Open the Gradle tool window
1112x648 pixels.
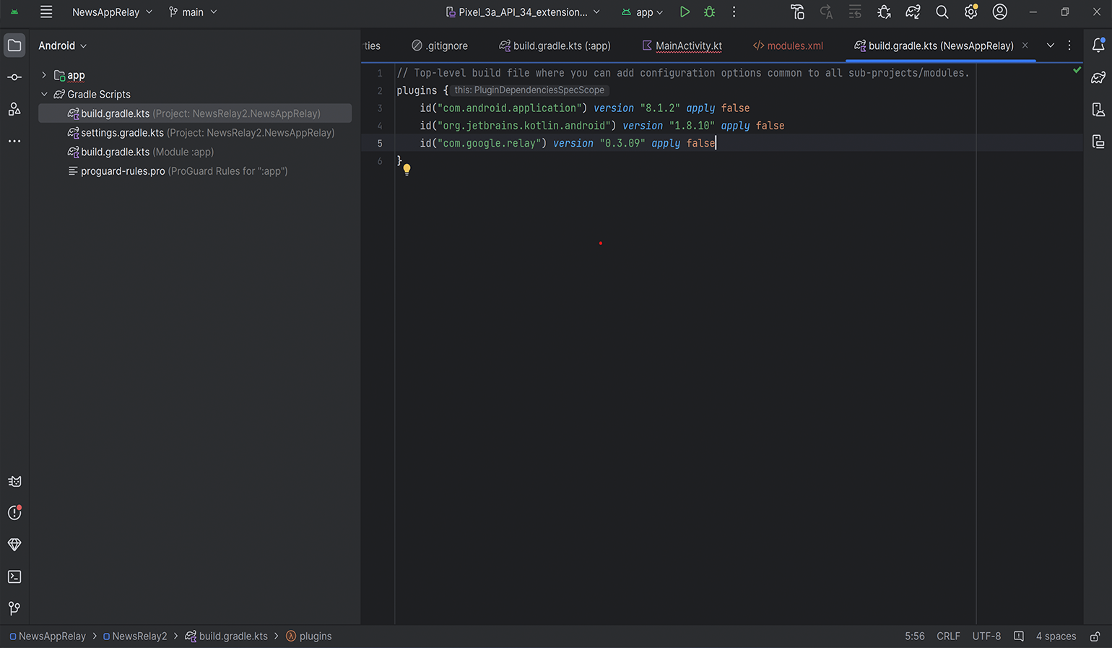pos(1098,77)
